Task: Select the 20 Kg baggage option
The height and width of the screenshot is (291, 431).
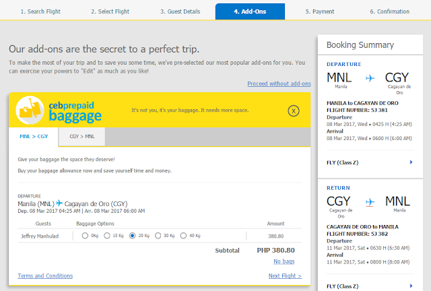Action: [132, 236]
